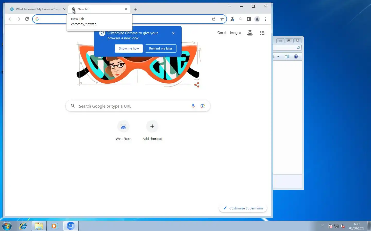This screenshot has width=371, height=231.
Task: Open the Google doodle artwork
Action: pos(138,64)
